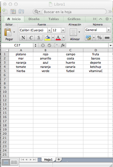Click the currency coins format icon
This screenshot has height=167, width=113.
(x=88, y=38)
